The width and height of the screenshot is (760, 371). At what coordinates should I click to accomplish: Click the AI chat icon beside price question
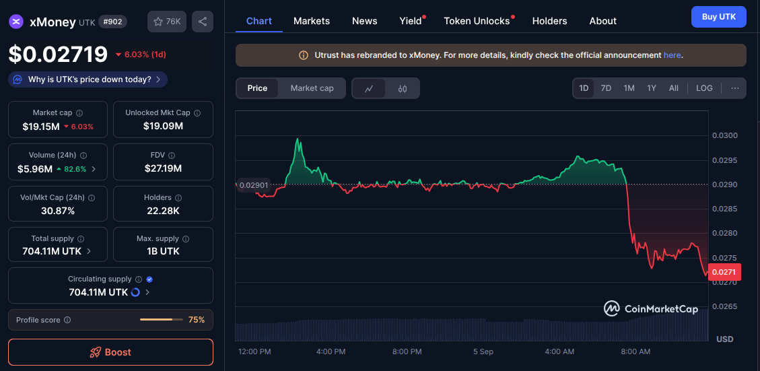coord(18,79)
